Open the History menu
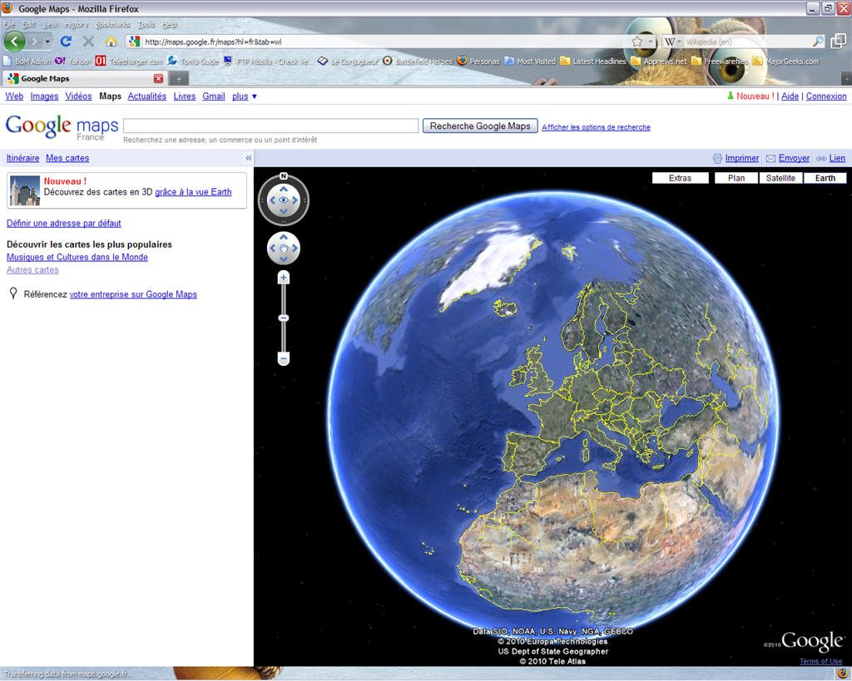852x681 pixels. (x=76, y=24)
